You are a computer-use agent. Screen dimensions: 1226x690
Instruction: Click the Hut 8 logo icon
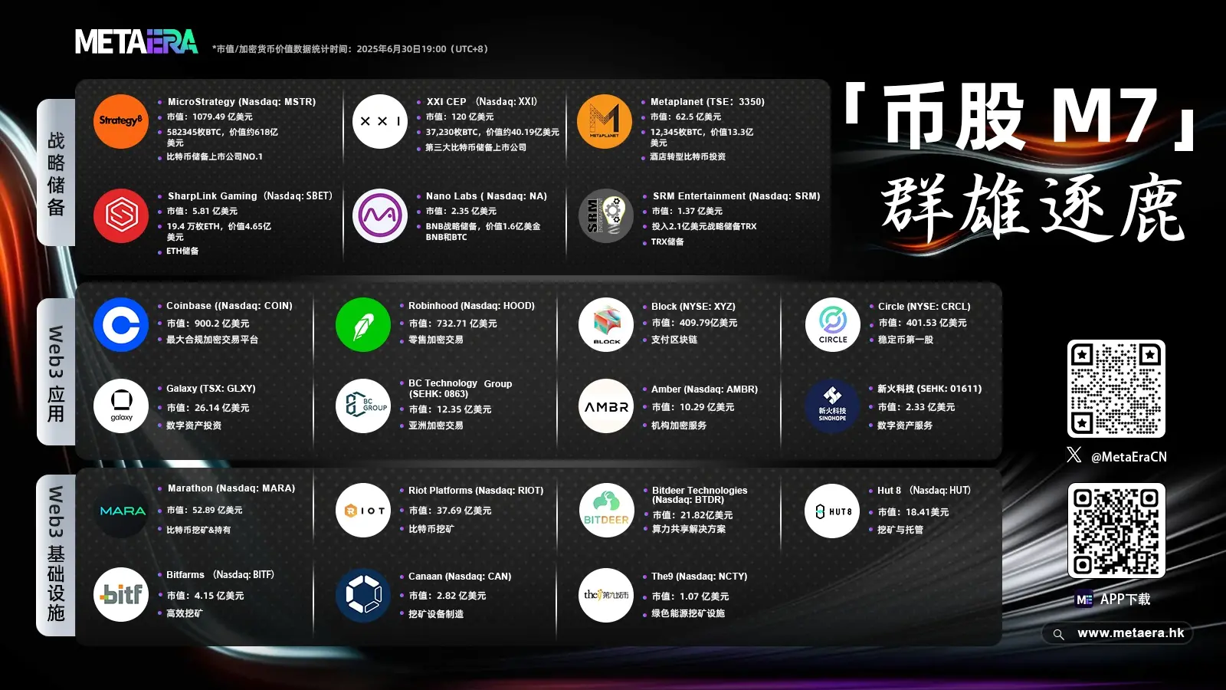click(x=831, y=510)
